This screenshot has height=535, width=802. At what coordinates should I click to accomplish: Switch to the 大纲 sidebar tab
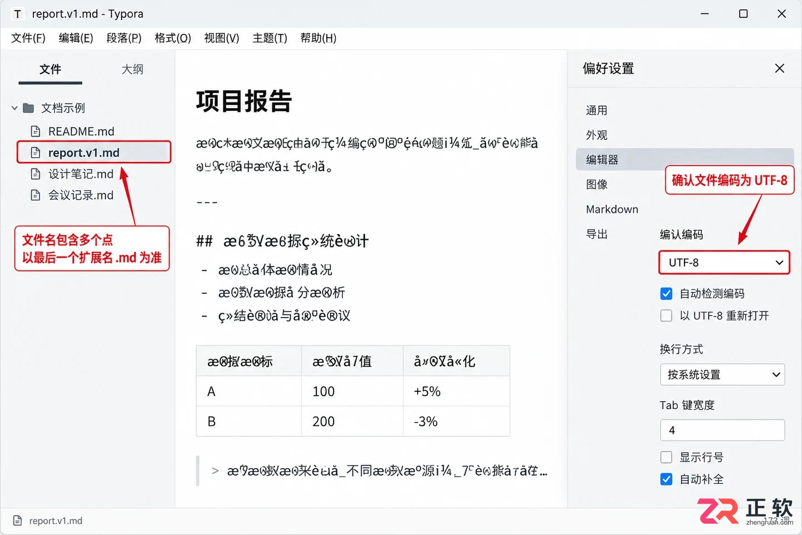[x=133, y=70]
